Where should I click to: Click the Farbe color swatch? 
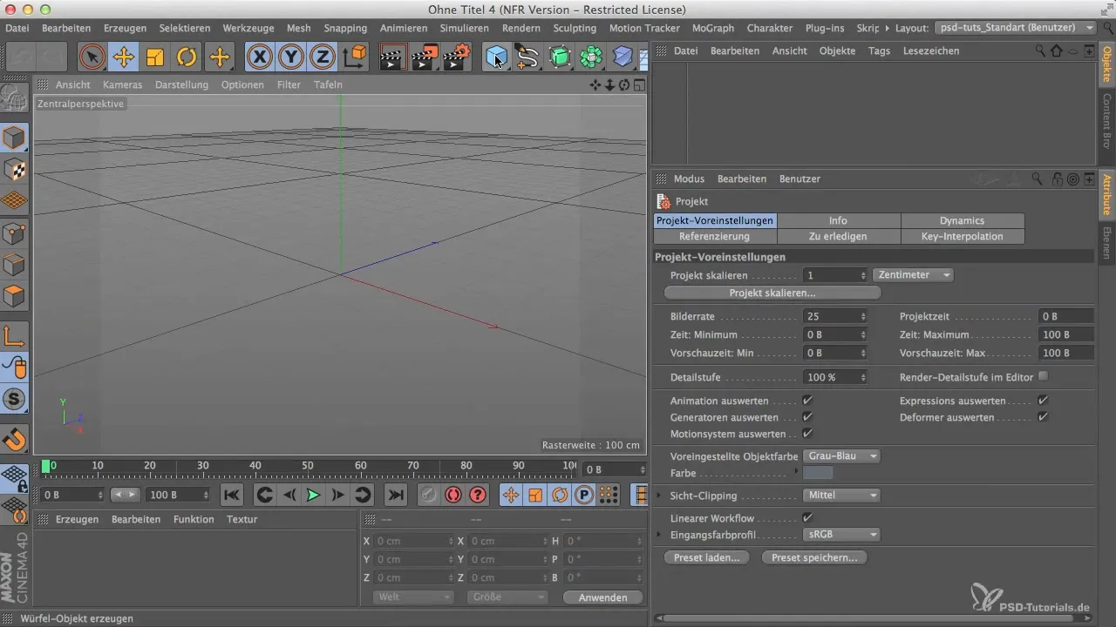[817, 473]
